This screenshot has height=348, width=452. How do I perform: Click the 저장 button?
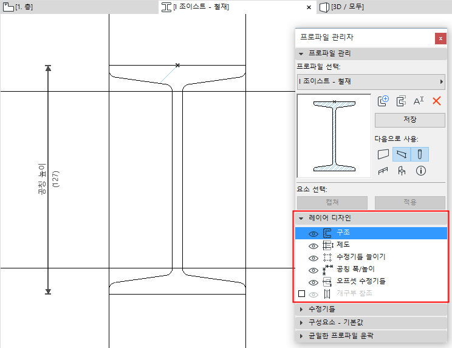click(x=410, y=120)
